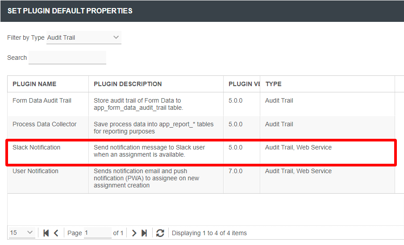Open User Notification plugin row

point(35,171)
